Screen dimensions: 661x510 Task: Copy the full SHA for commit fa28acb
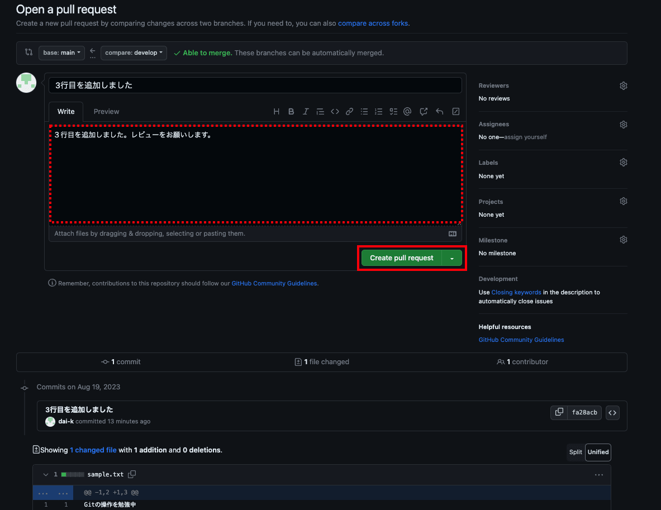[x=559, y=412]
